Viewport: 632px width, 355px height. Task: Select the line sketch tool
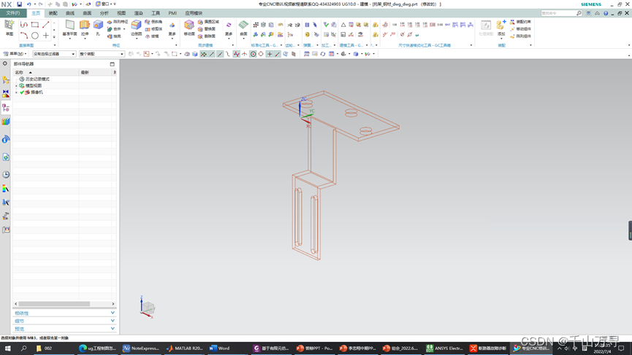46,25
